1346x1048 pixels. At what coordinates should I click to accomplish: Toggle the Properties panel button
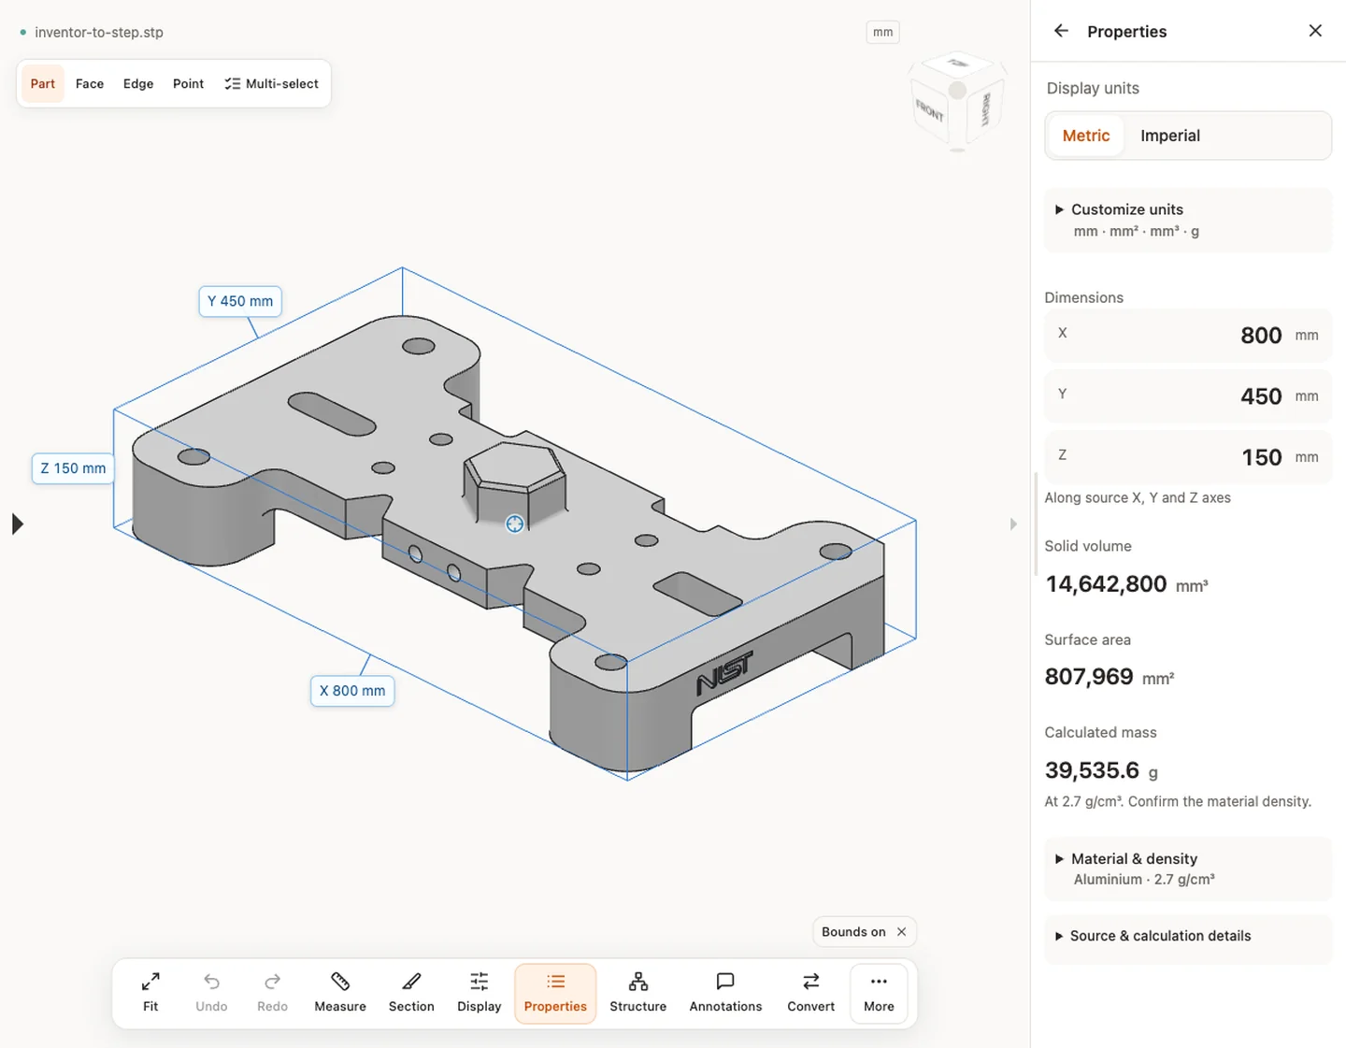pos(555,993)
